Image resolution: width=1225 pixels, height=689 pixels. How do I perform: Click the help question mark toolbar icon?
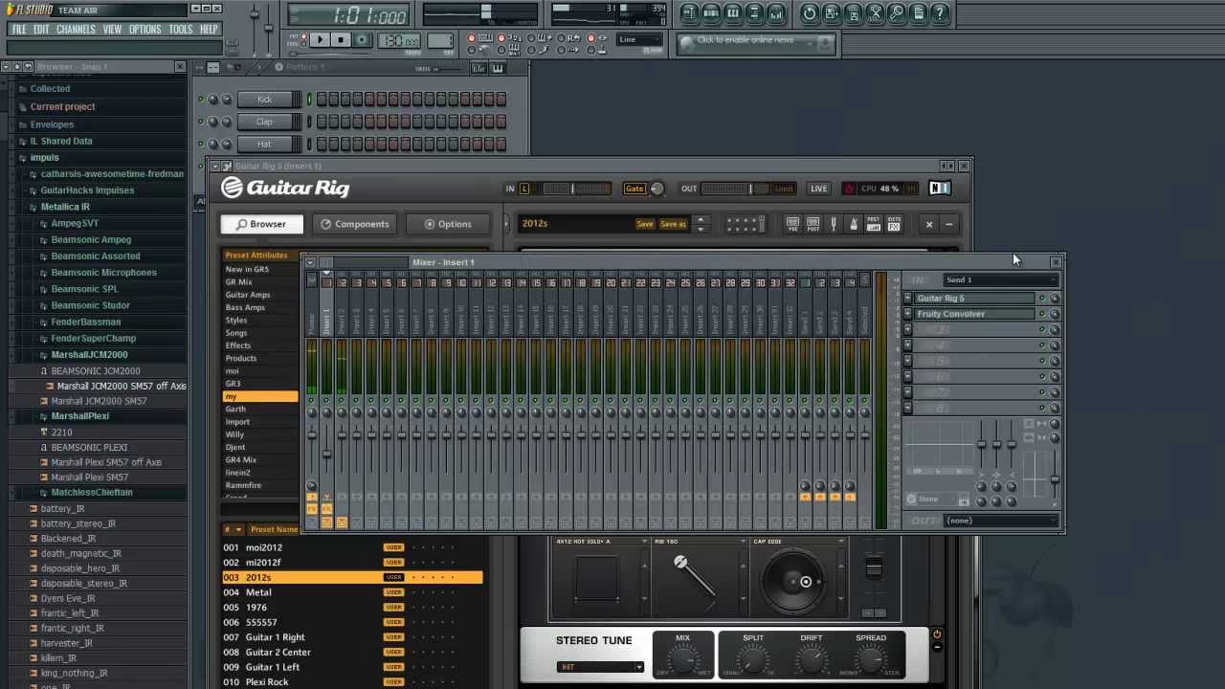pyautogui.click(x=941, y=13)
